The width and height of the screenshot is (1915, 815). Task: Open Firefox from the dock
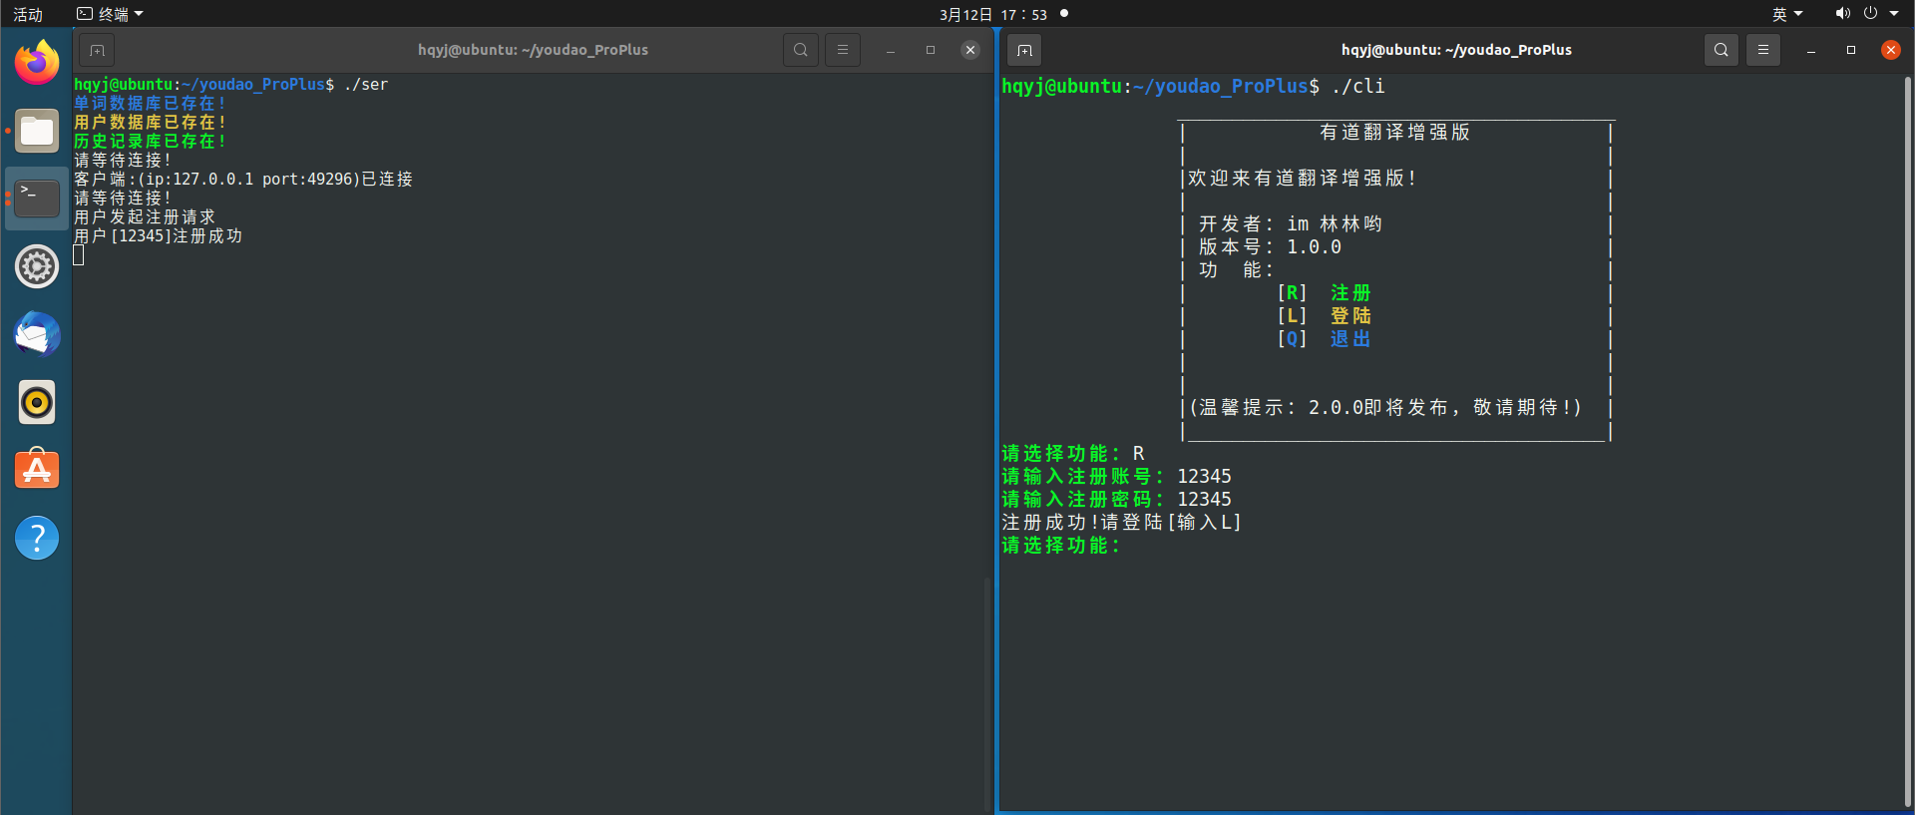pyautogui.click(x=37, y=63)
